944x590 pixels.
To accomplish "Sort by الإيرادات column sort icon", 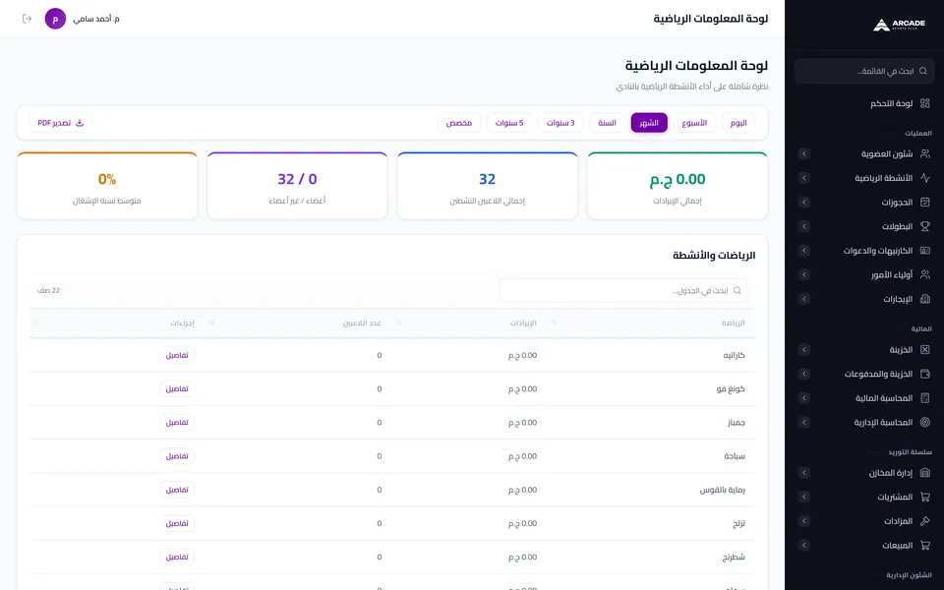I will [x=398, y=323].
